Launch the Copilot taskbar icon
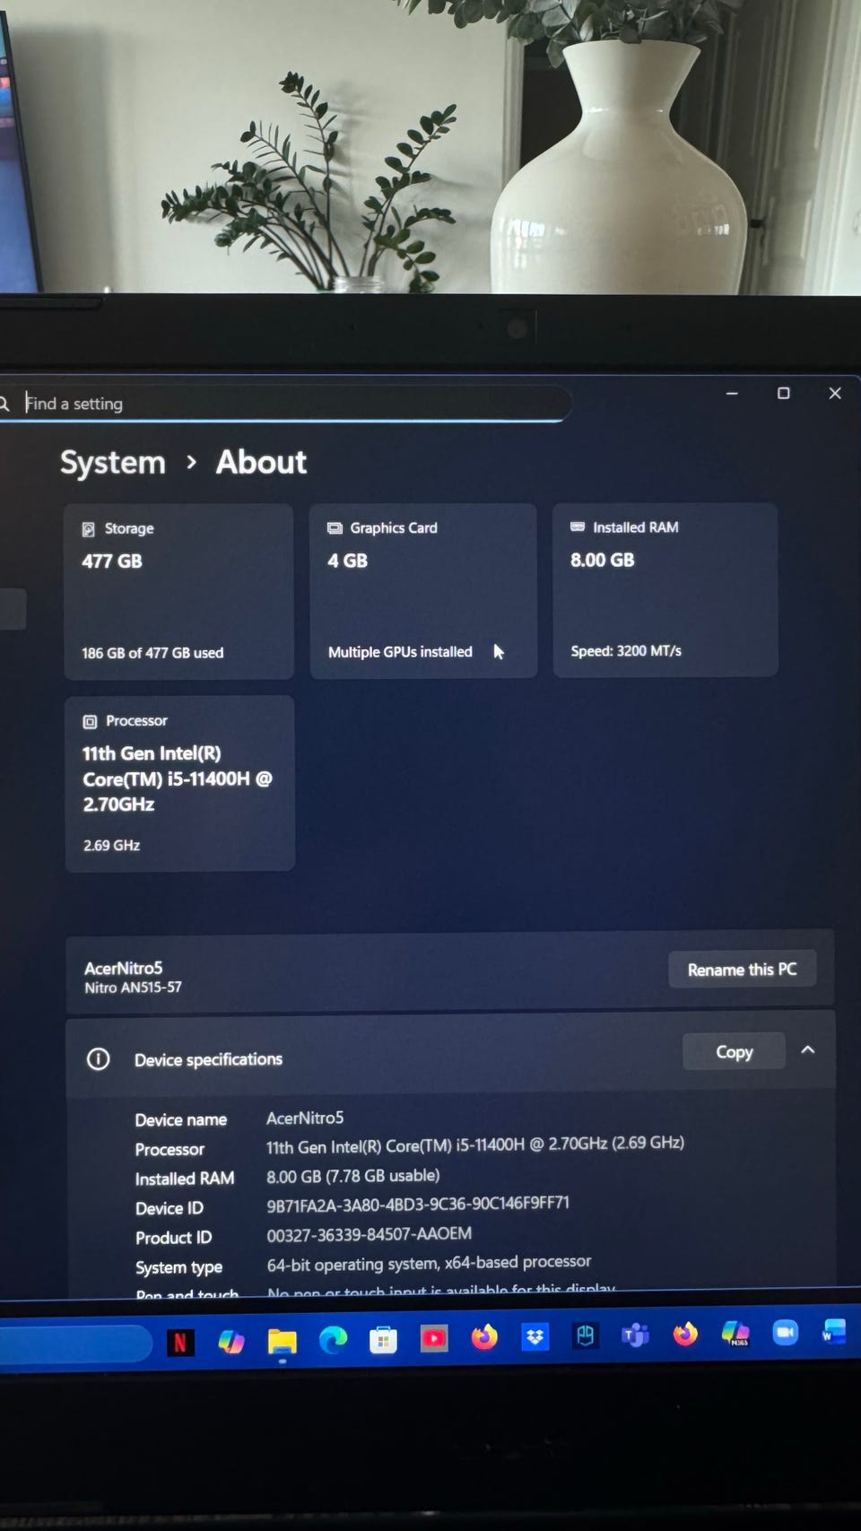 tap(231, 1342)
